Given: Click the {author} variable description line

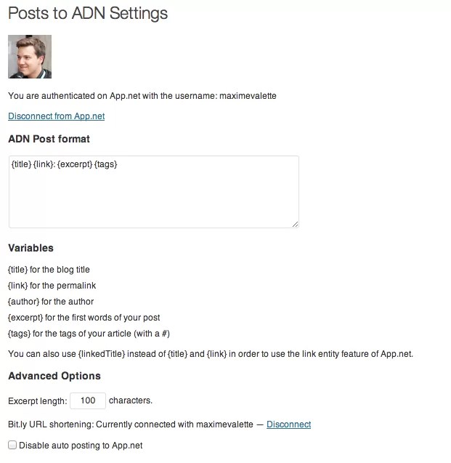Looking at the screenshot, I should coord(51,302).
